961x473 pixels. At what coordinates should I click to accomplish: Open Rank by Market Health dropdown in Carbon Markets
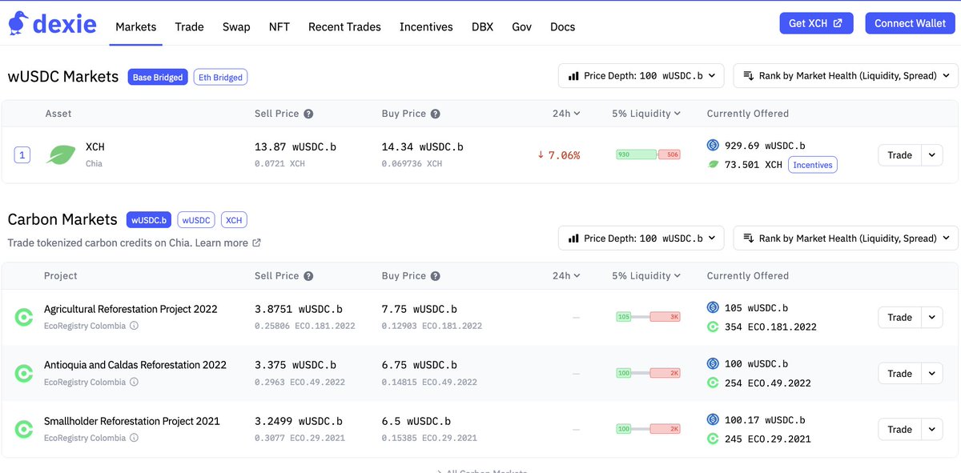point(846,239)
